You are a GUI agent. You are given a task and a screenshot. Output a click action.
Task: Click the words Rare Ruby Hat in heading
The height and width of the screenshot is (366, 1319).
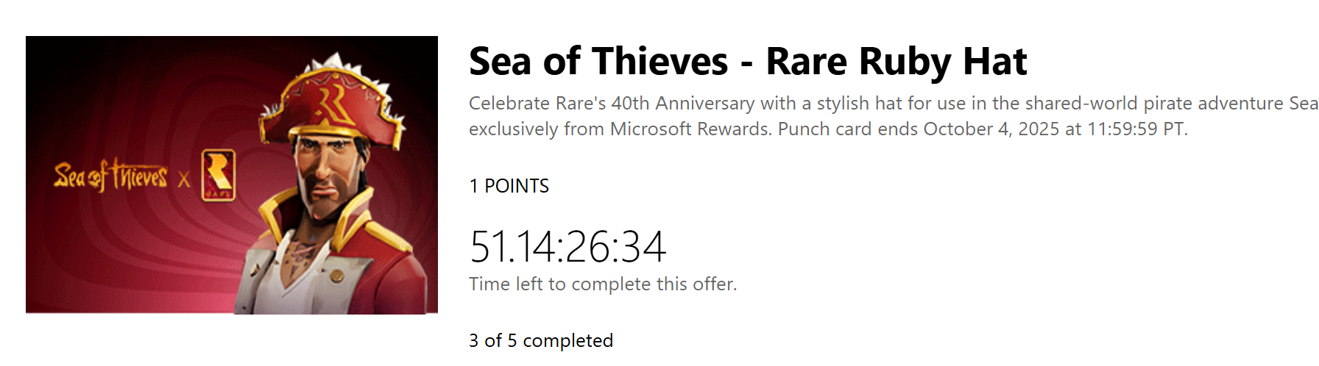[897, 61]
